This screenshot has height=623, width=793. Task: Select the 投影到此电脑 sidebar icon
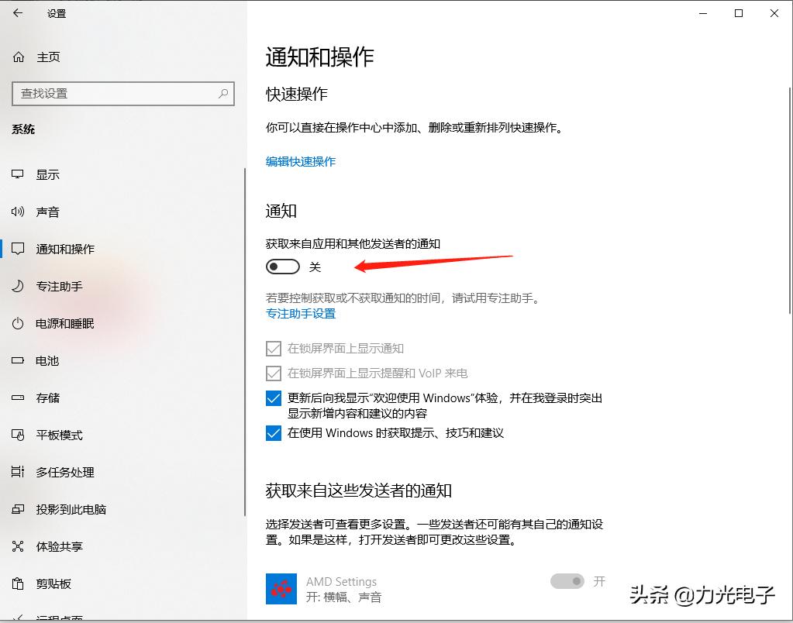tap(17, 509)
